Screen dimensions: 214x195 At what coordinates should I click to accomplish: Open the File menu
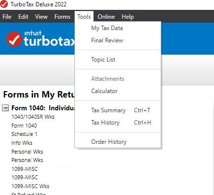7,17
